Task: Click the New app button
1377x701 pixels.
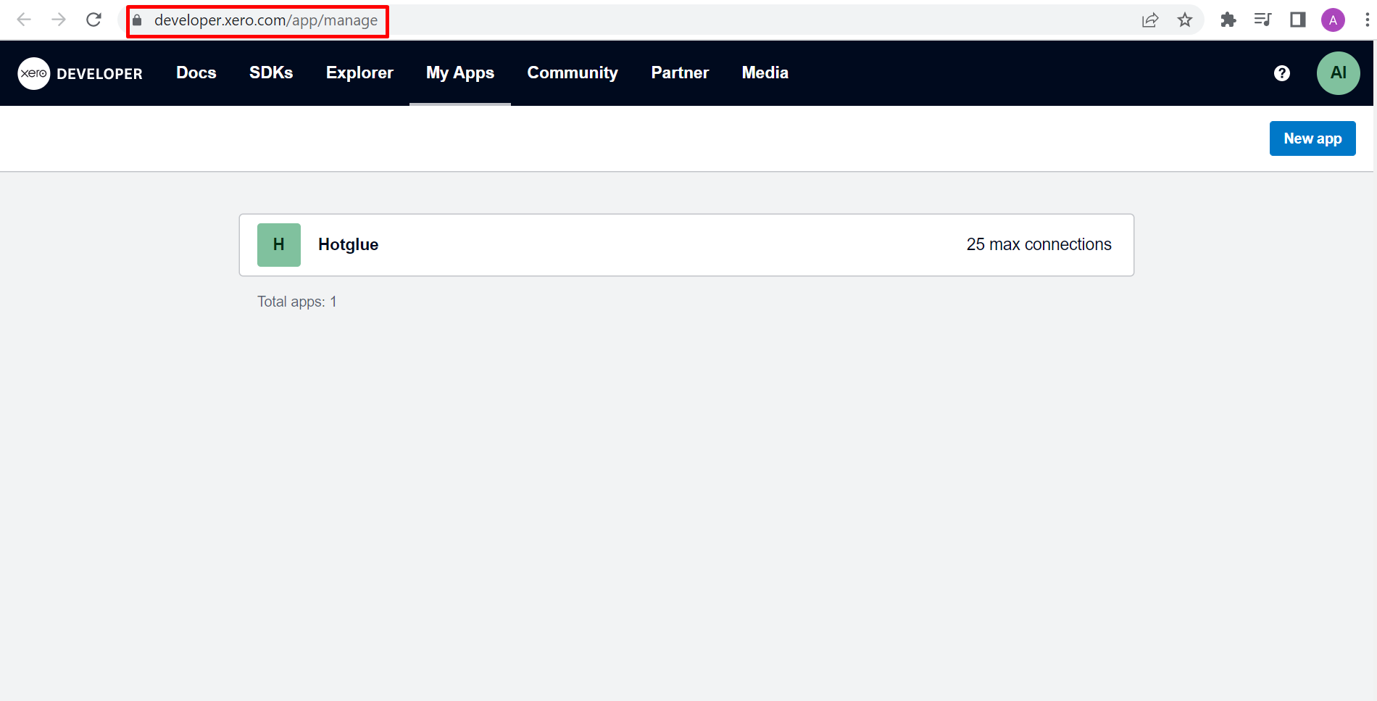Action: 1312,138
